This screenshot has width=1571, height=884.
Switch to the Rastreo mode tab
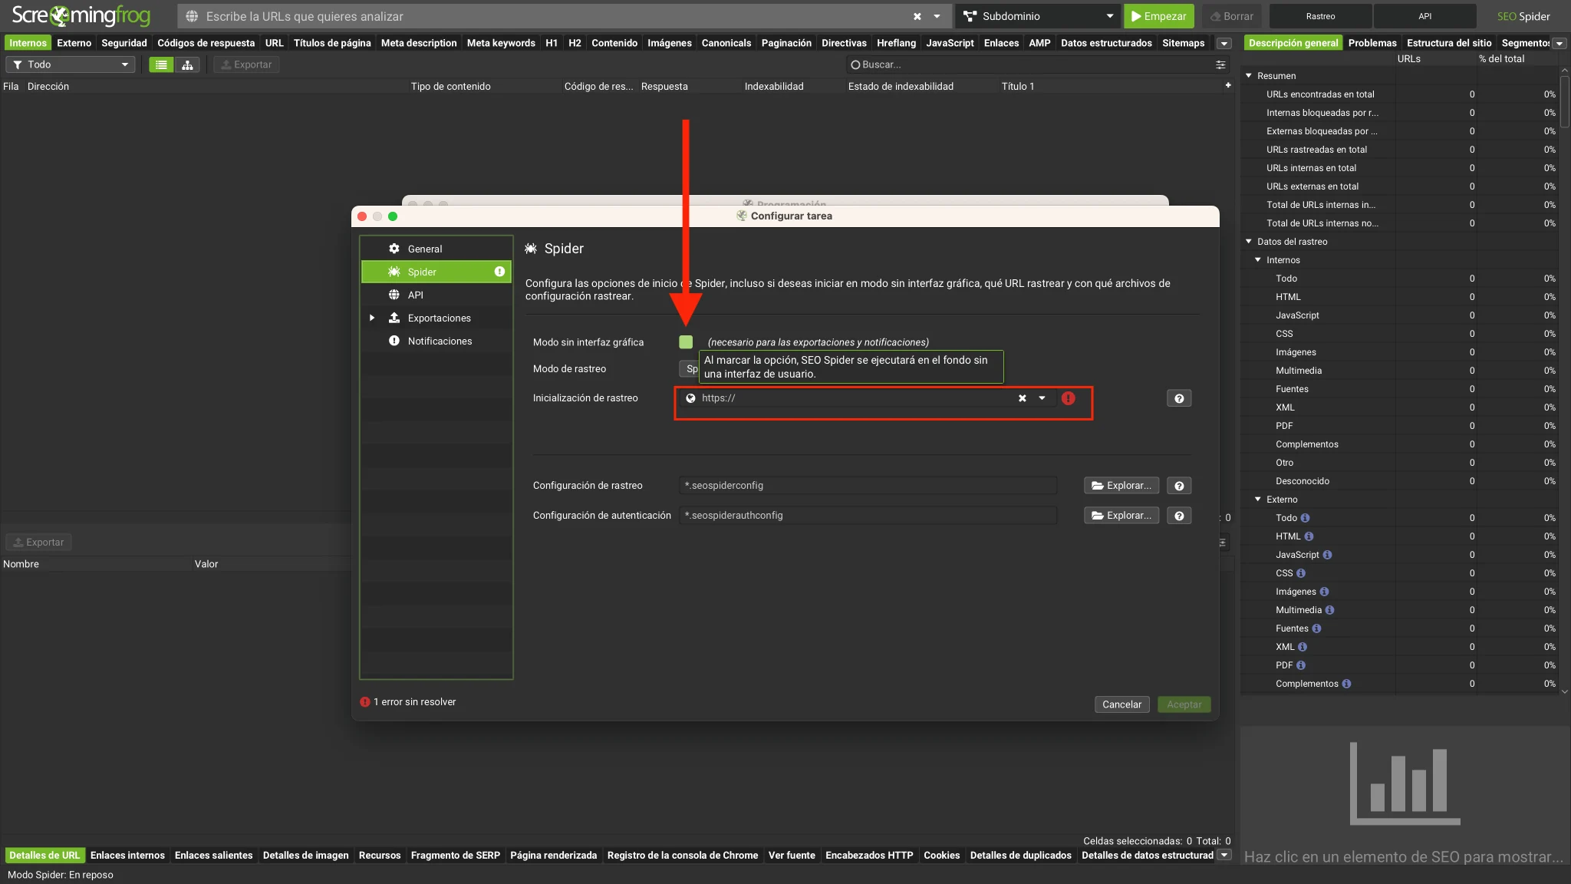(1320, 16)
